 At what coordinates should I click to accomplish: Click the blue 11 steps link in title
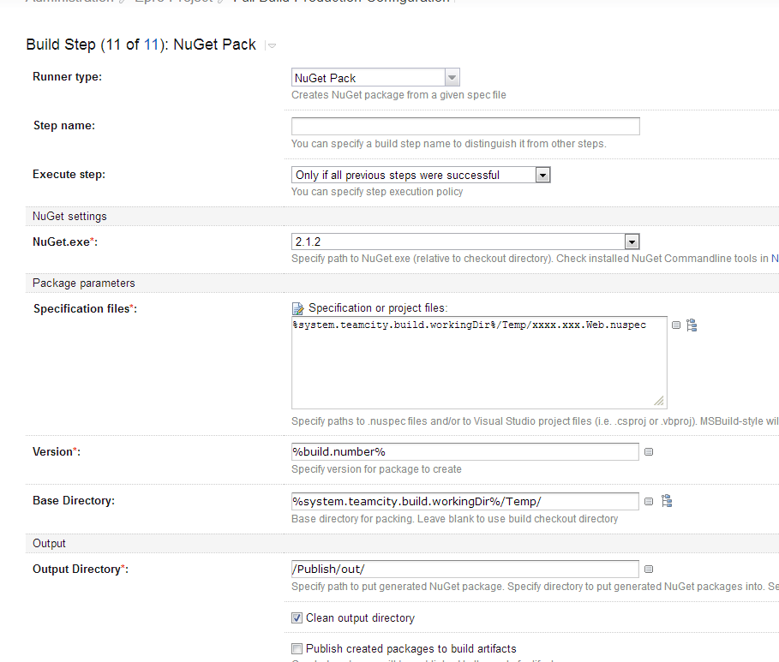(151, 45)
